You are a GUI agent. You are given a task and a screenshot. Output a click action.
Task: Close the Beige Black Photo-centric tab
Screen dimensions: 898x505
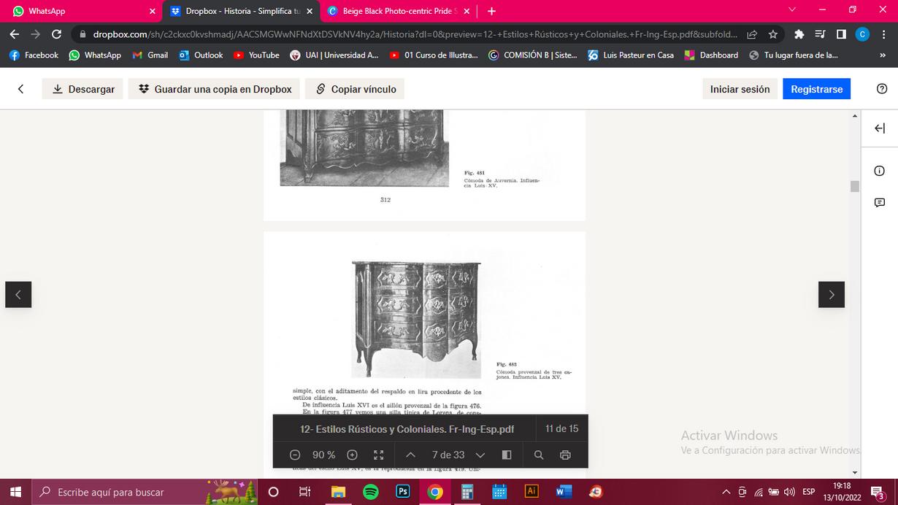coord(467,11)
